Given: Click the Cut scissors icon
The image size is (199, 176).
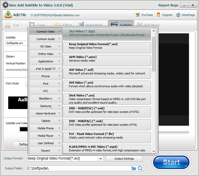Looking at the screenshot, I should coord(8,25).
